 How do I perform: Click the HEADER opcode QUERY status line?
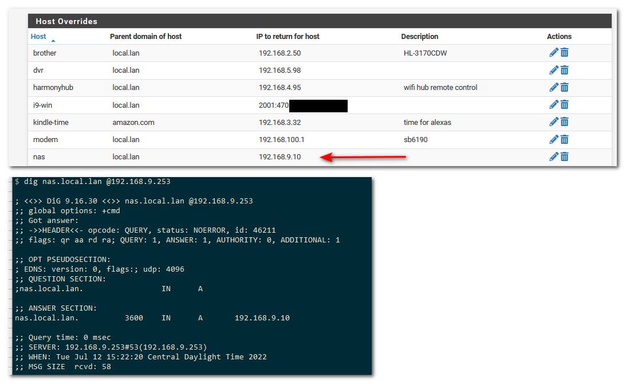point(145,230)
